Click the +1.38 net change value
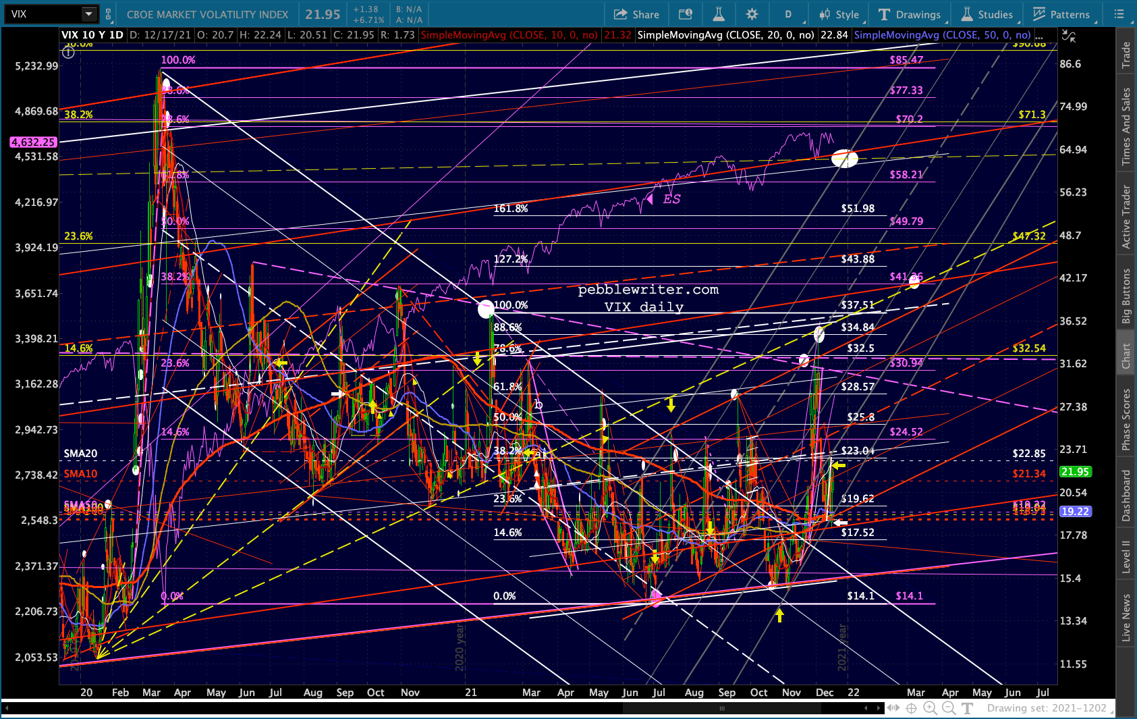This screenshot has width=1137, height=719. tap(366, 9)
